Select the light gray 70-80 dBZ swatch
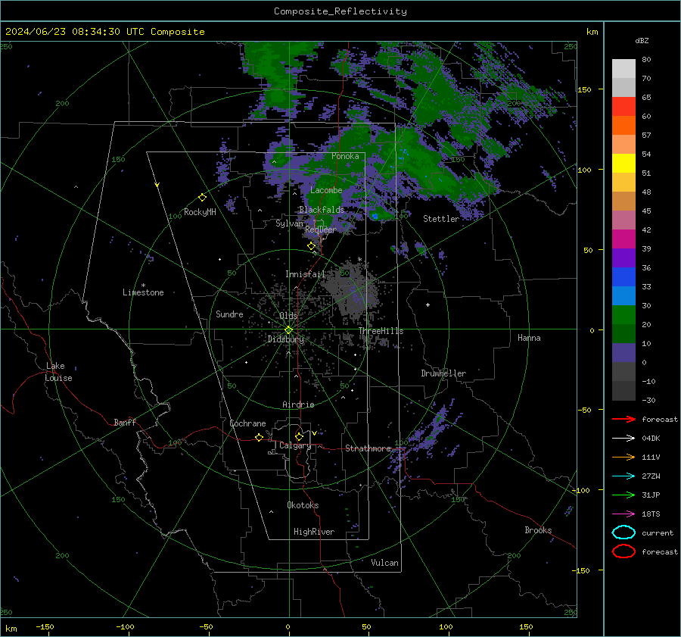This screenshot has height=637, width=681. 623,69
